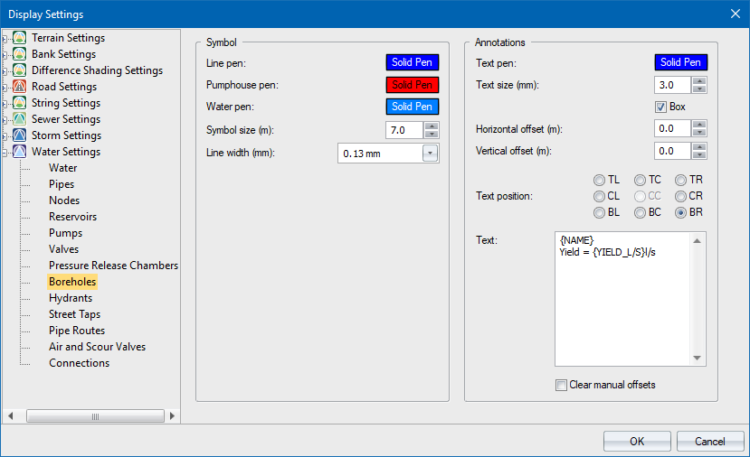Viewport: 750px width, 457px height.
Task: Select the TL text position radio
Action: point(599,180)
